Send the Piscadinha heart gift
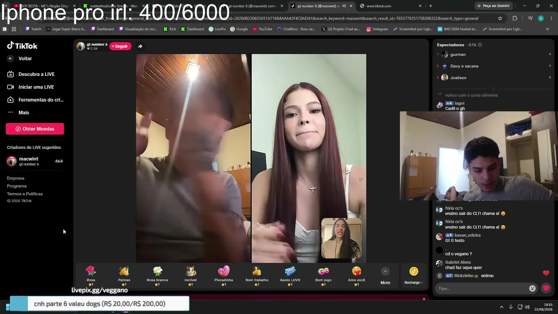The image size is (558, 314). point(224,276)
